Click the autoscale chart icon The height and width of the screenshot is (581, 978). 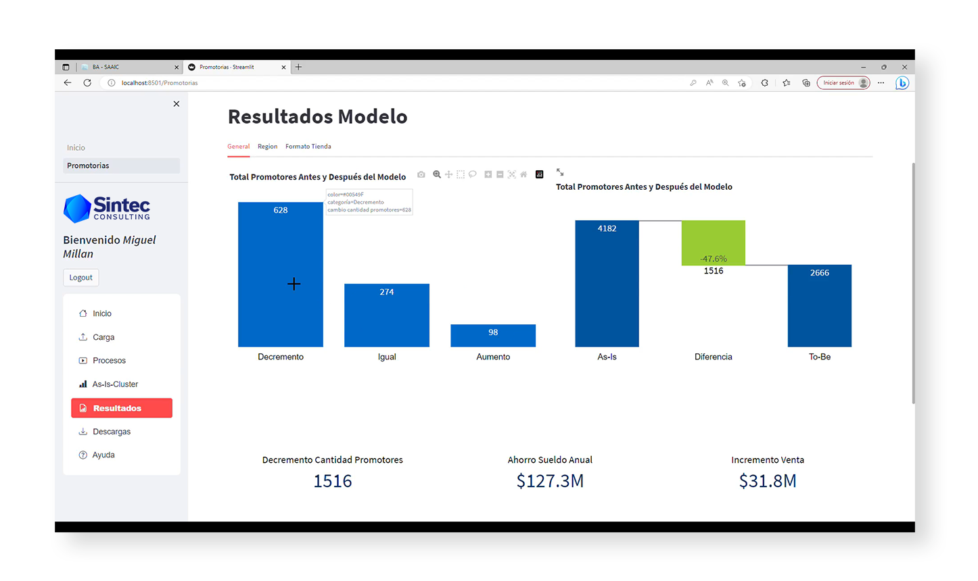512,174
